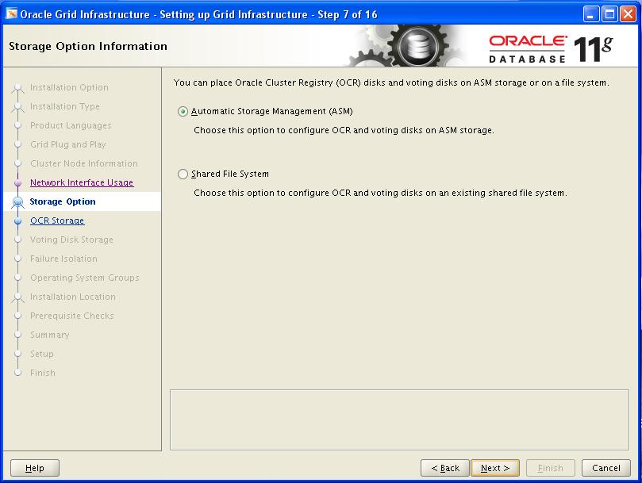This screenshot has width=642, height=483.
Task: Cancel the Grid Infrastructure installation
Action: [606, 468]
